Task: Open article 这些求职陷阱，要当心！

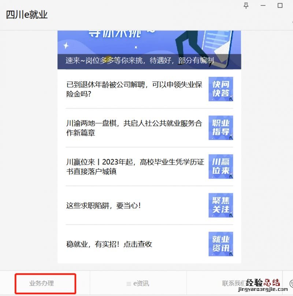Action: (x=104, y=205)
